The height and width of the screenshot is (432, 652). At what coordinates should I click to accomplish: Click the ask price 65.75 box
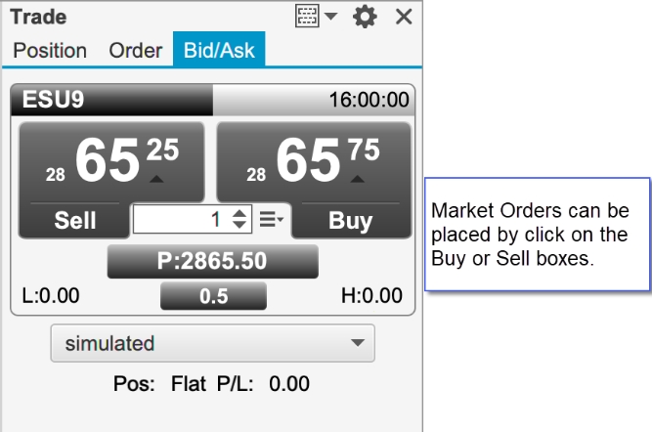pyautogui.click(x=314, y=161)
